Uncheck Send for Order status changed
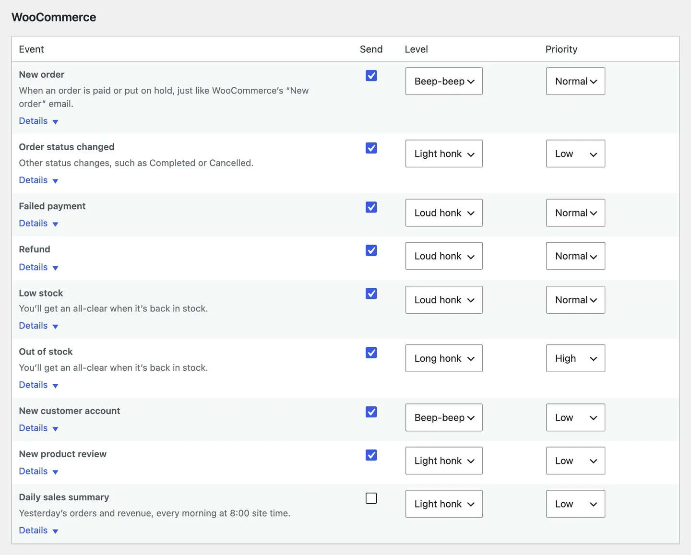This screenshot has width=691, height=555. coord(371,148)
